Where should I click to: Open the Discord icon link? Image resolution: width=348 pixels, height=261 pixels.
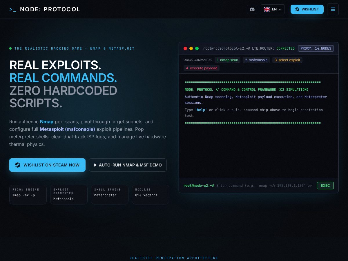pos(252,9)
